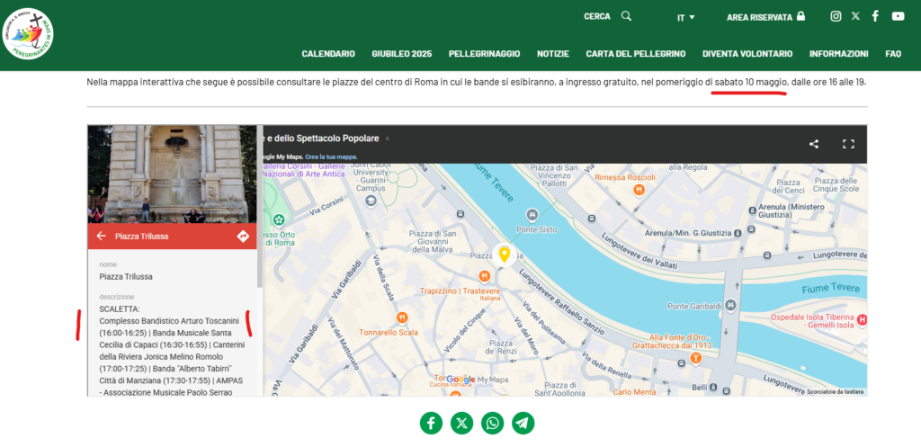
Task: Click the Trapizzino Trastevere restaurant marker
Action: coord(484,275)
